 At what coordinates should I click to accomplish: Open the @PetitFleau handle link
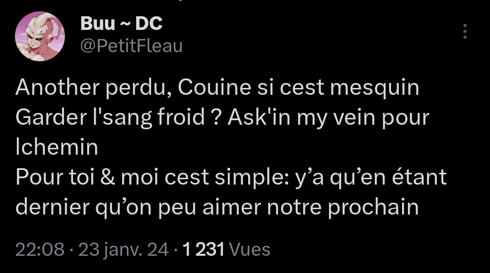[x=132, y=47]
